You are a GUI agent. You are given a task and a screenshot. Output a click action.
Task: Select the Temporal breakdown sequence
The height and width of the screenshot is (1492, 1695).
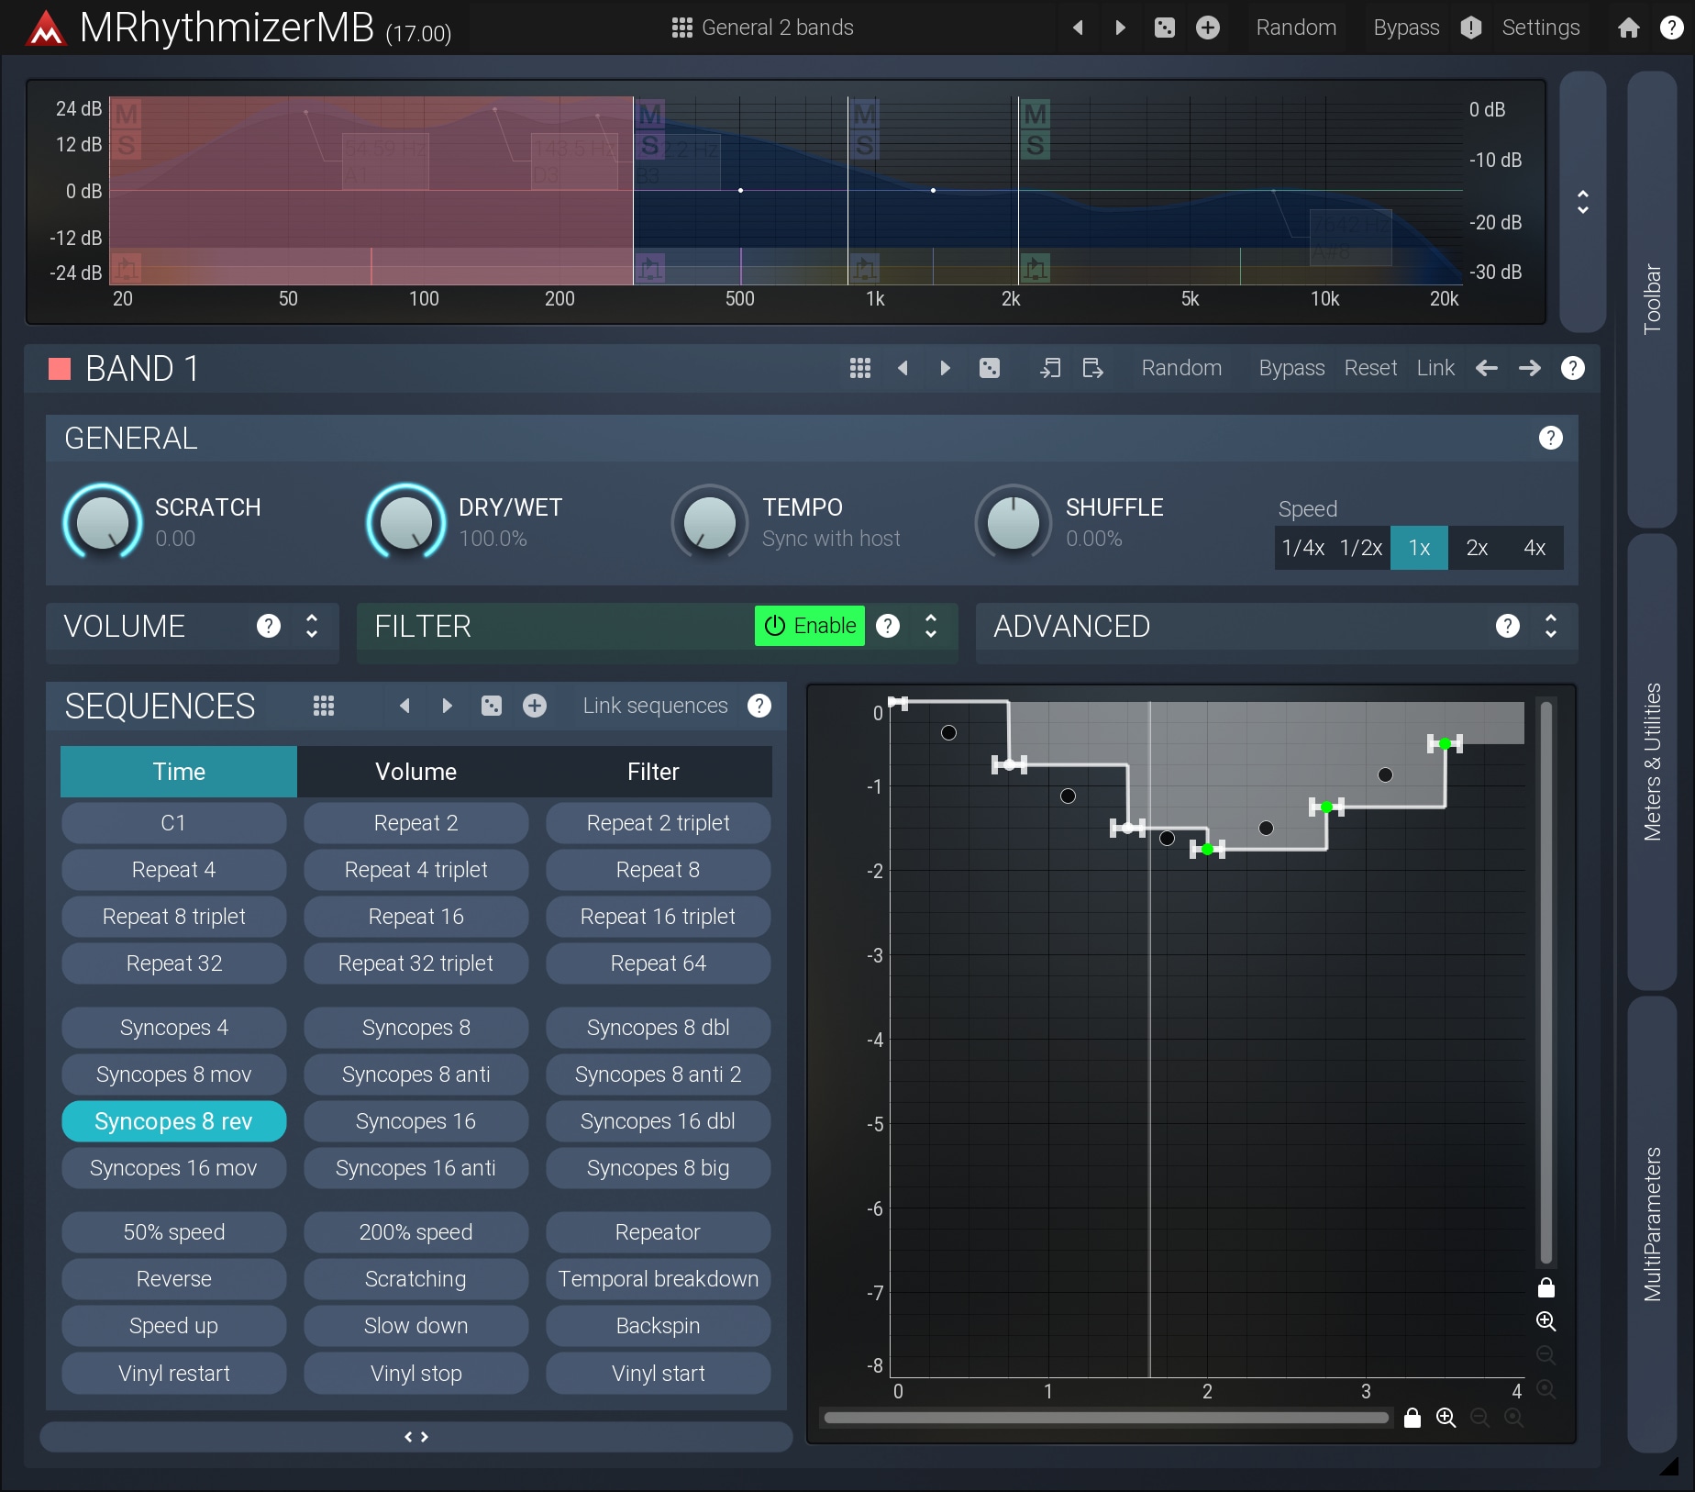coord(658,1279)
